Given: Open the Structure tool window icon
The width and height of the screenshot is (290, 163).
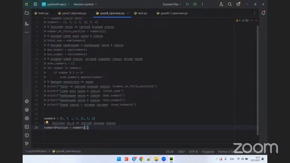Looking at the screenshot, I should [x=27, y=24].
